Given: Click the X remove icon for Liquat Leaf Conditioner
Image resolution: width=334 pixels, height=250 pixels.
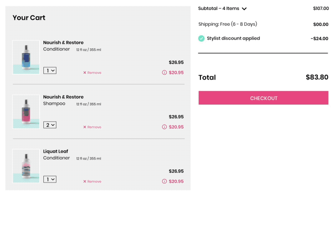Looking at the screenshot, I should point(85,181).
